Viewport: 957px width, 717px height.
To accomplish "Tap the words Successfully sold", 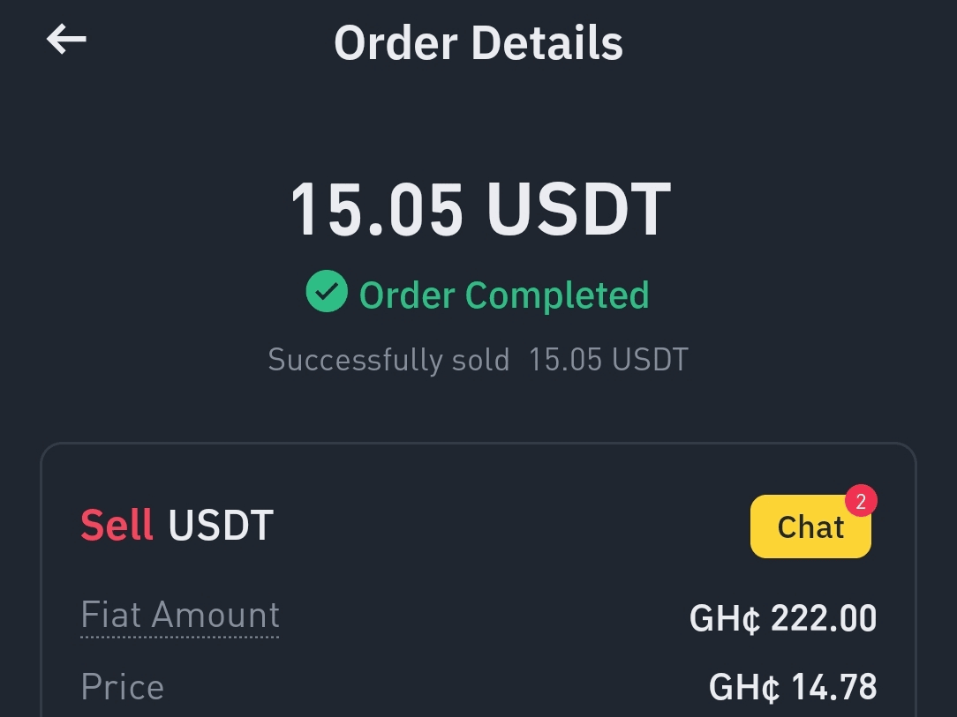I will click(x=388, y=360).
